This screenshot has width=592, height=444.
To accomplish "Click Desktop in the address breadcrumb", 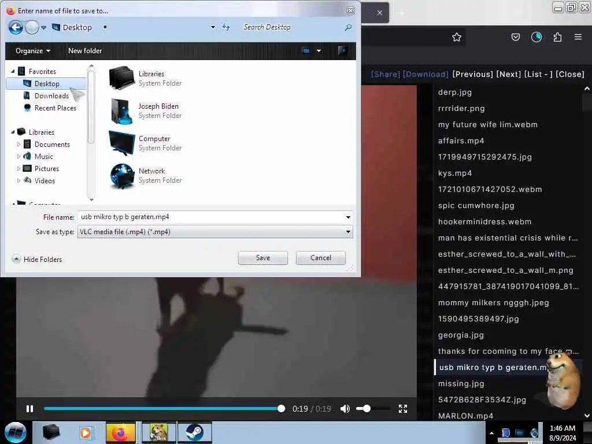I will [x=77, y=27].
